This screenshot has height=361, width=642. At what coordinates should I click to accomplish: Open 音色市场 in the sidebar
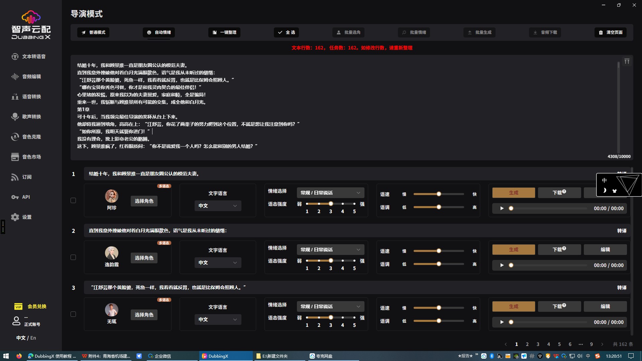[x=26, y=157]
